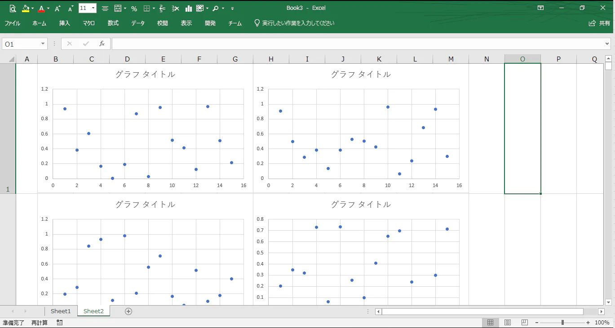Expand the formula bar

[607, 44]
